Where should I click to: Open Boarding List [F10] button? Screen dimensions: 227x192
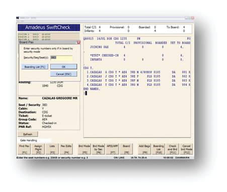click(x=159, y=149)
